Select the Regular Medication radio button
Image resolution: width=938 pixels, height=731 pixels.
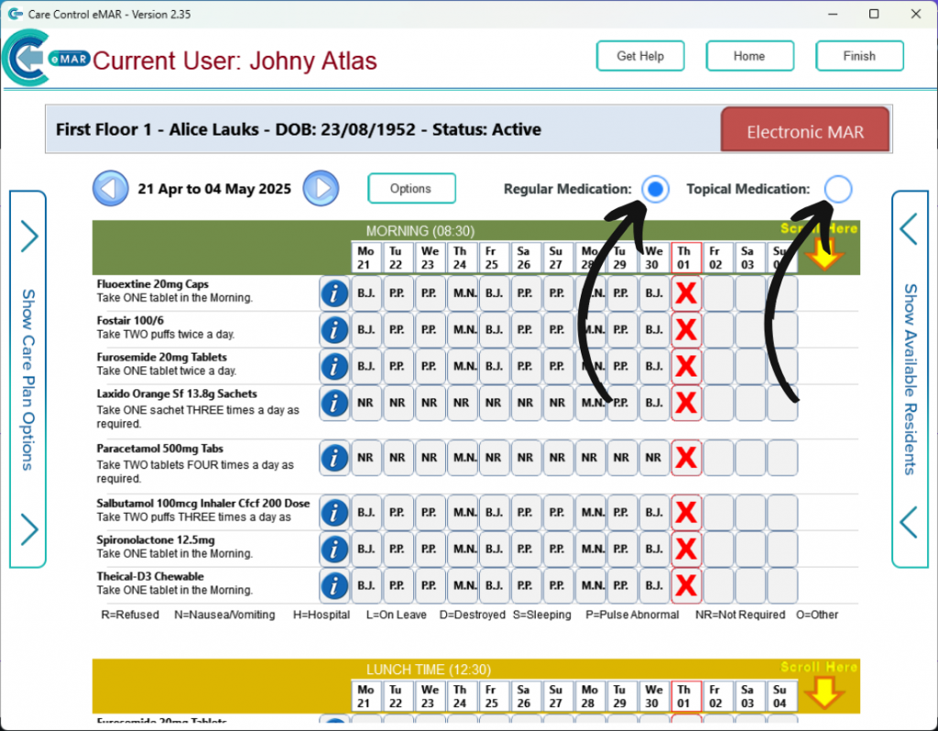[x=656, y=189]
